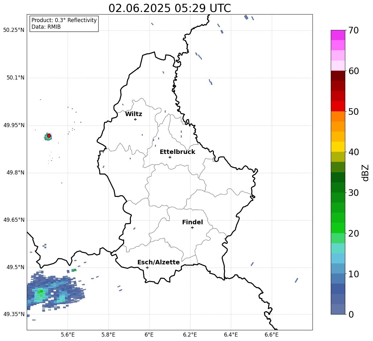Click the Wiltz label
The image size is (373, 341).
[134, 114]
